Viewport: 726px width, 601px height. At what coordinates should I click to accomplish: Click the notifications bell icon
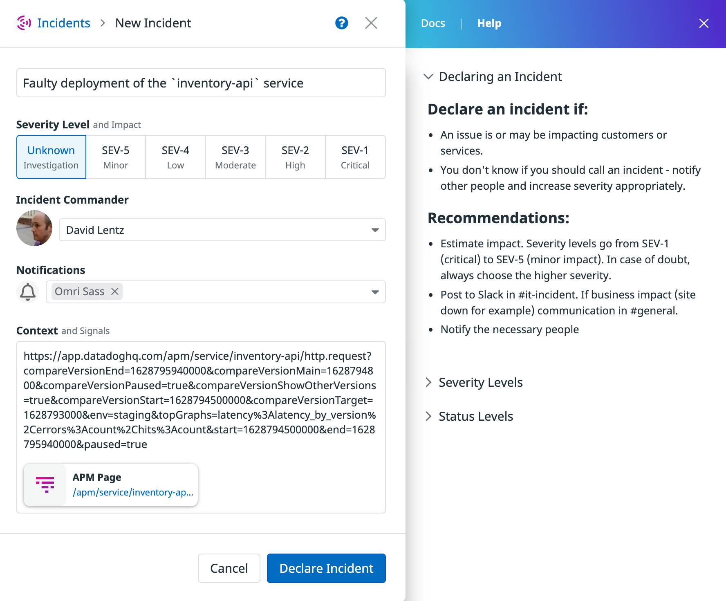pos(27,292)
